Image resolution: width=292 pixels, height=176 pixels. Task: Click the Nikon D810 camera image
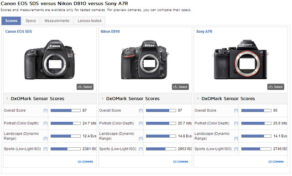click(145, 60)
